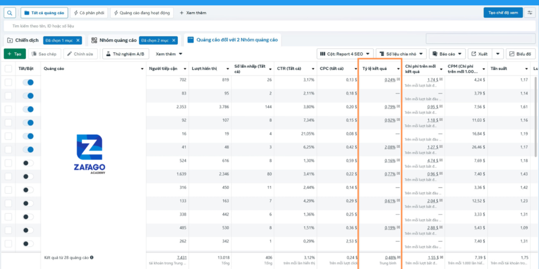Switch to 'Quảng cáo đối với 2 Nhóm quảng cáo' tab
539x269 pixels.
pyautogui.click(x=233, y=40)
